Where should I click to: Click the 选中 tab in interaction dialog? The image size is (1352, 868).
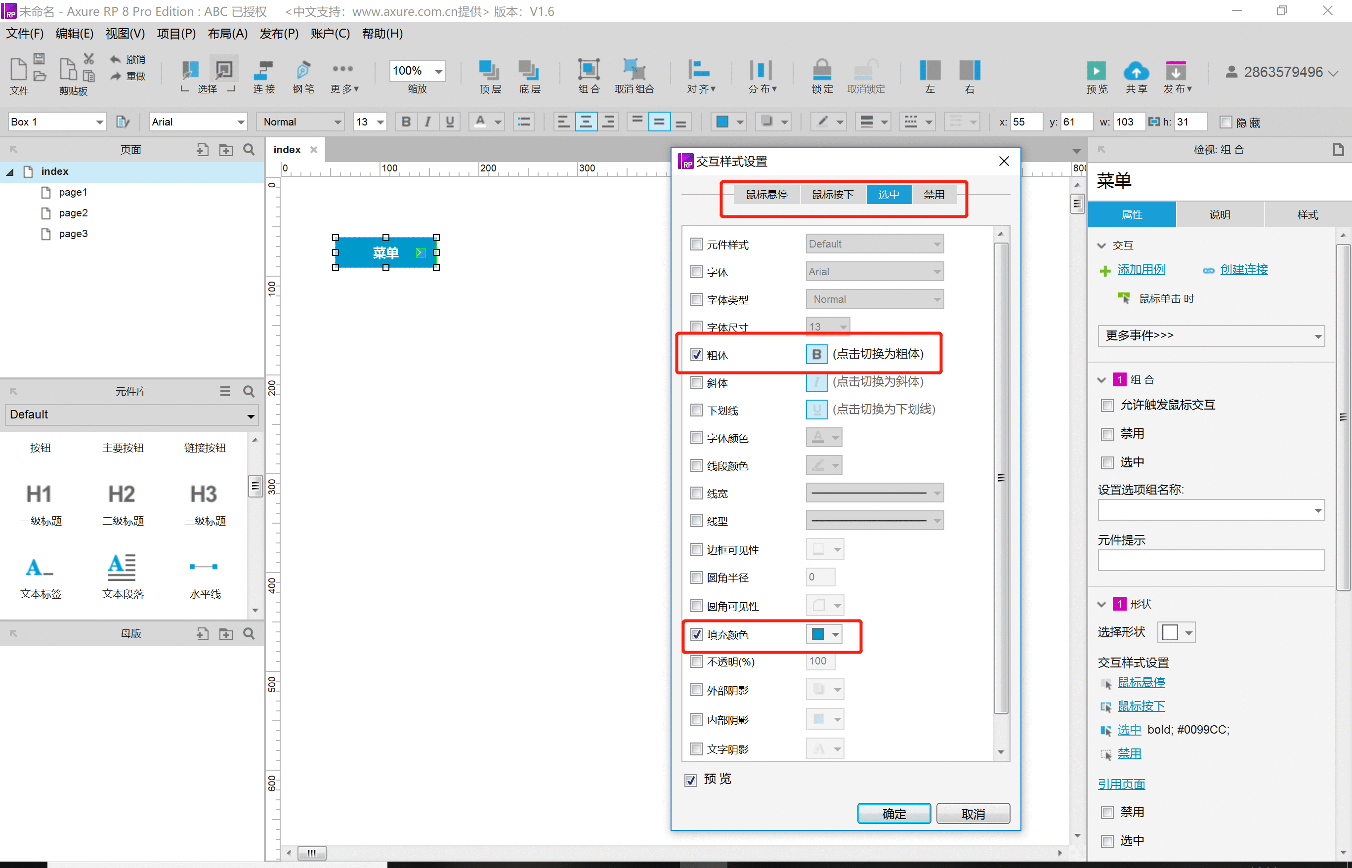[886, 194]
